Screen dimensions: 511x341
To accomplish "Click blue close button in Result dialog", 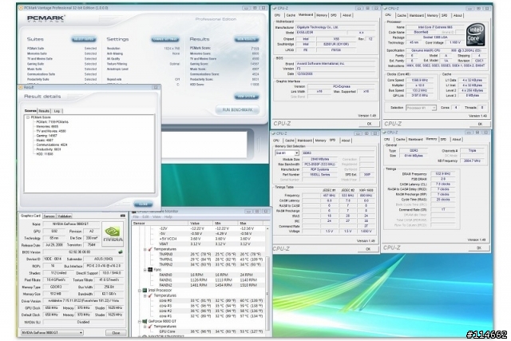I will tap(143, 204).
